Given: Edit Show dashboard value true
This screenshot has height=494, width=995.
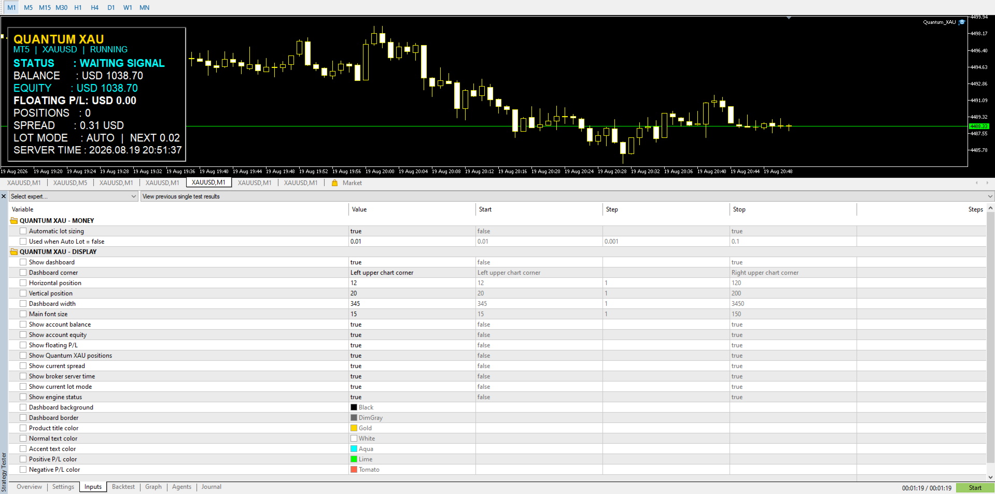Looking at the screenshot, I should pyautogui.click(x=412, y=262).
